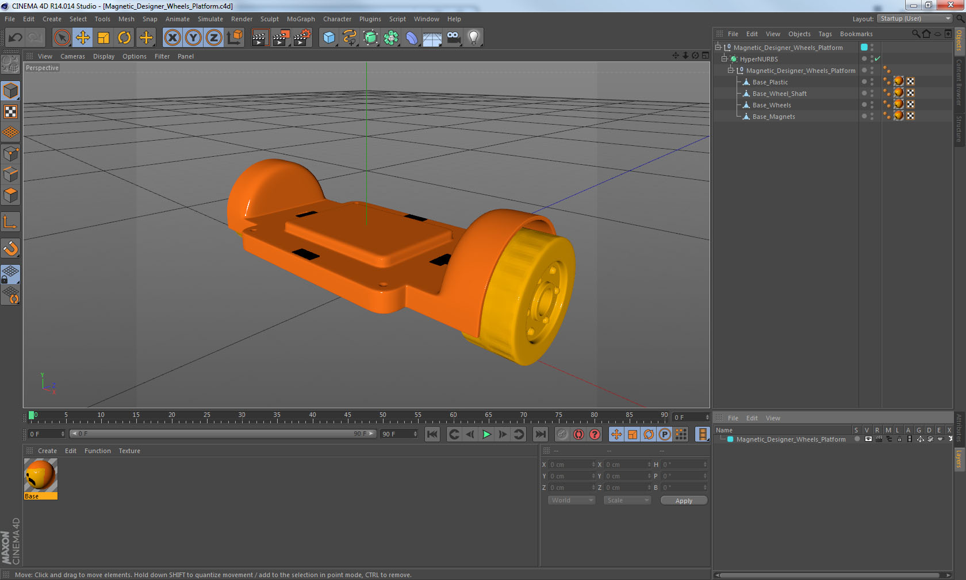This screenshot has height=580, width=966.
Task: Render active view clapperboard icon
Action: pos(260,38)
